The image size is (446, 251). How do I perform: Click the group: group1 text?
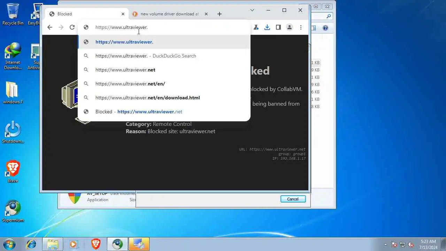pos(292,154)
